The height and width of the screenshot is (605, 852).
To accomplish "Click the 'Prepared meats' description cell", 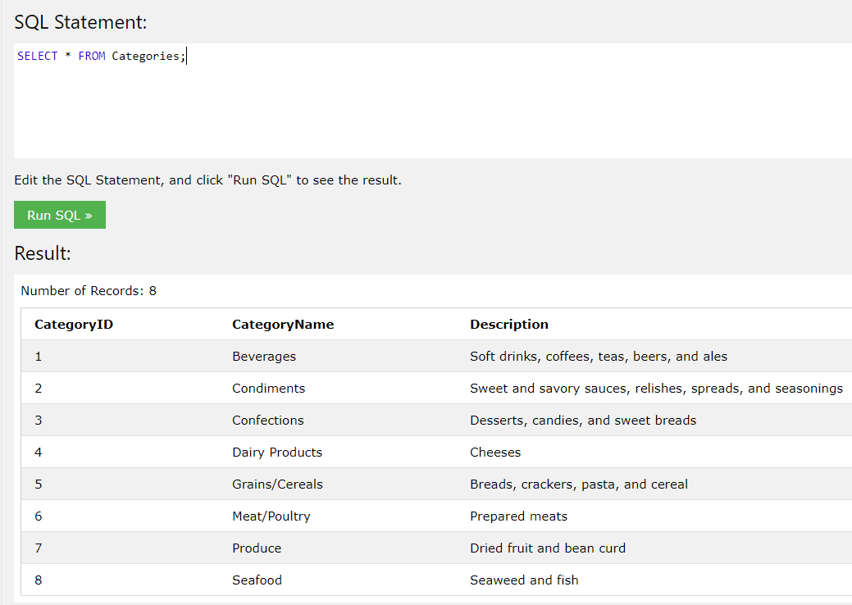I will click(x=518, y=516).
